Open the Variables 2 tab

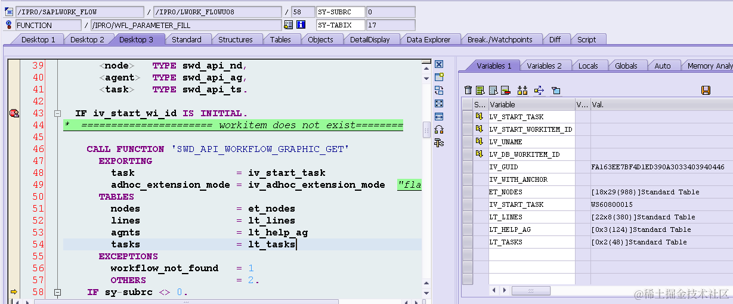[x=544, y=66]
